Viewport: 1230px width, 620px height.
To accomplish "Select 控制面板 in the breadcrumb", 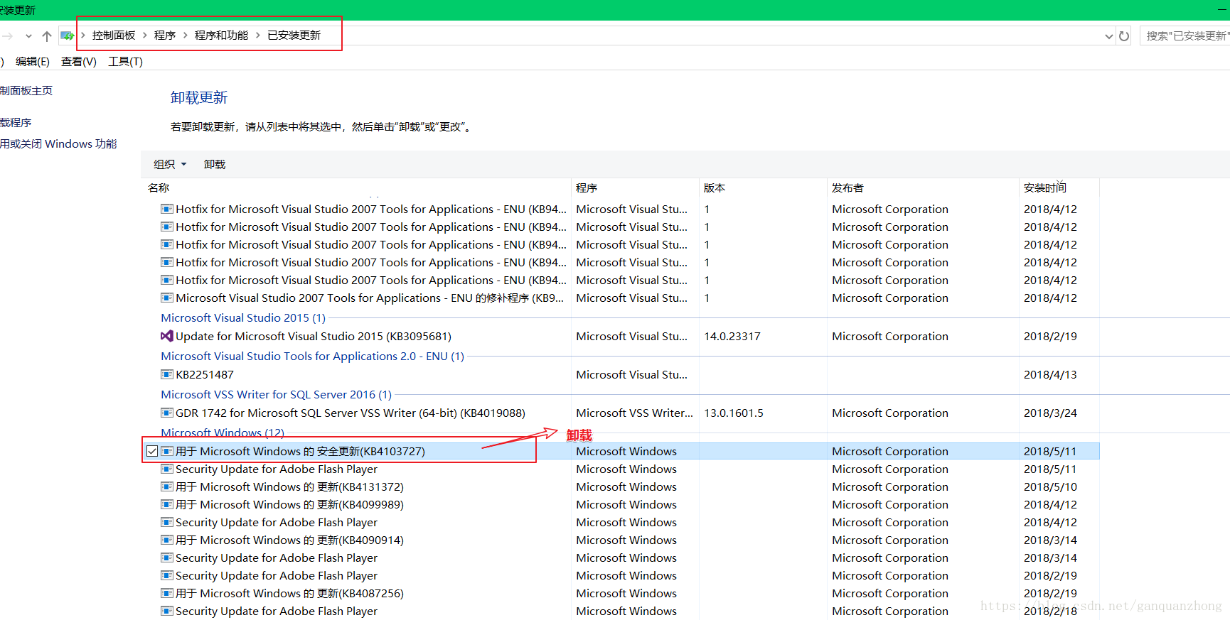I will point(114,36).
